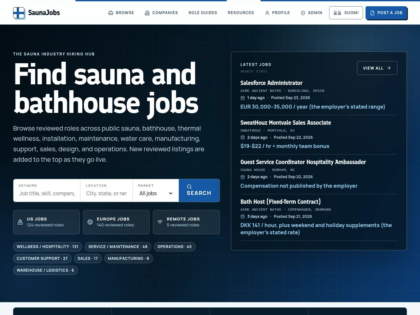420x315 pixels.
Task: Select the Operations 45 tag
Action: tap(175, 247)
